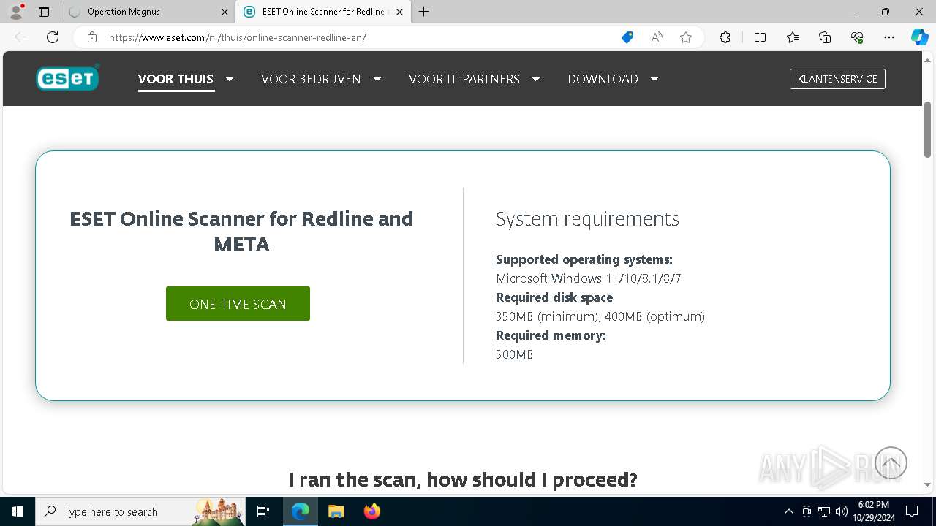Expand the VOOR BEDRIJVEN dropdown arrow
This screenshot has width=936, height=526.
377,79
